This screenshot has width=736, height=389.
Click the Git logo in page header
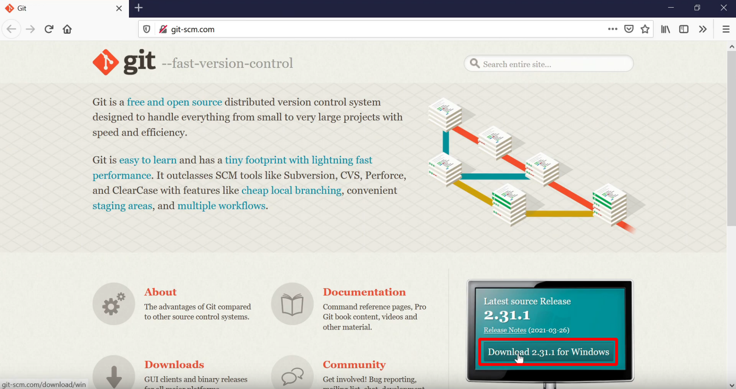click(124, 62)
